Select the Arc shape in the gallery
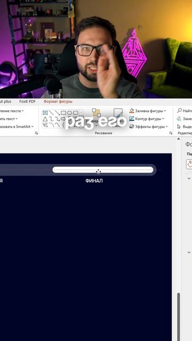 pyautogui.click(x=51, y=125)
